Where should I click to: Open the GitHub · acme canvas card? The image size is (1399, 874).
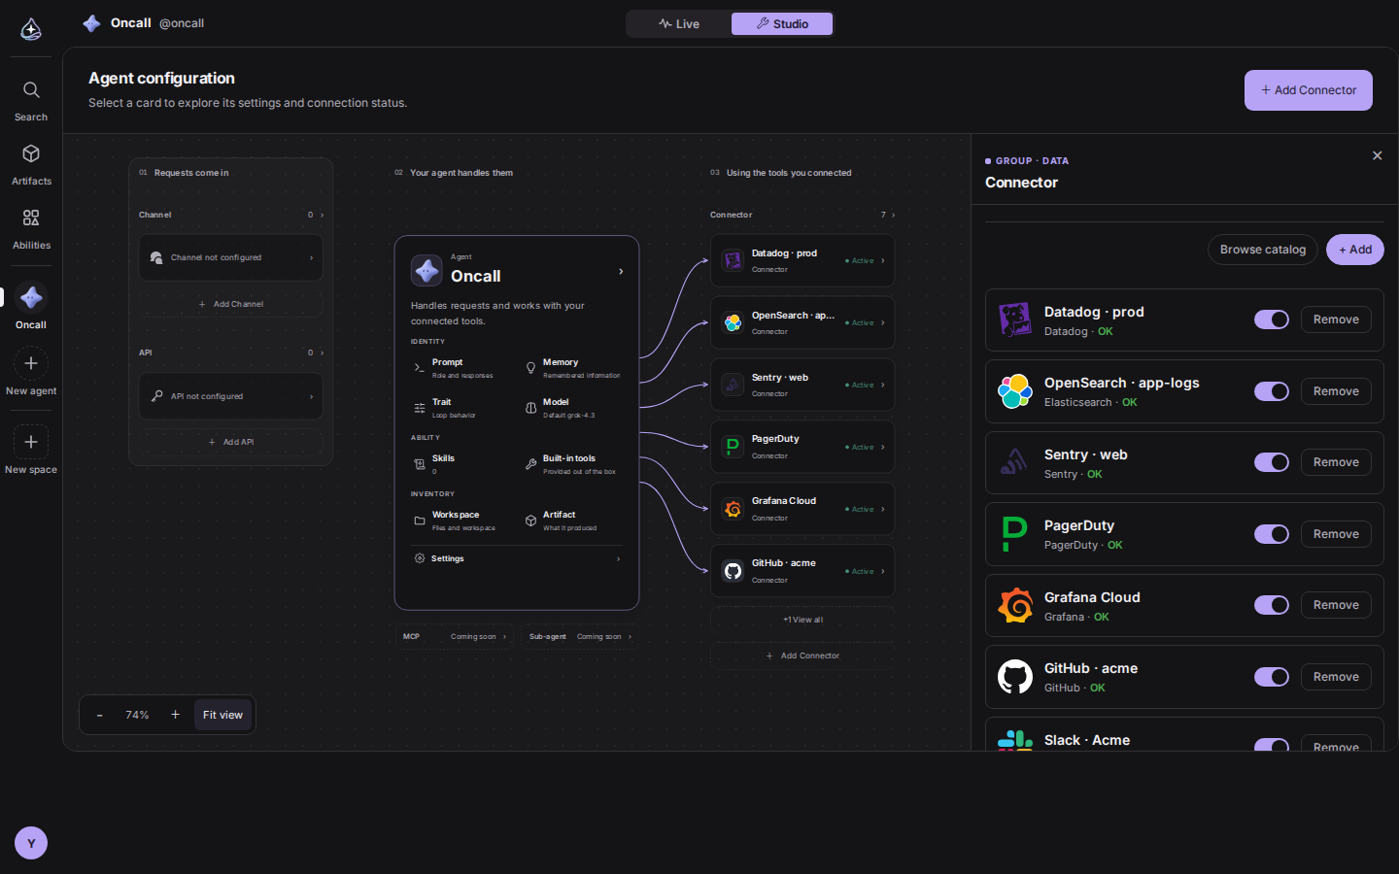point(802,571)
